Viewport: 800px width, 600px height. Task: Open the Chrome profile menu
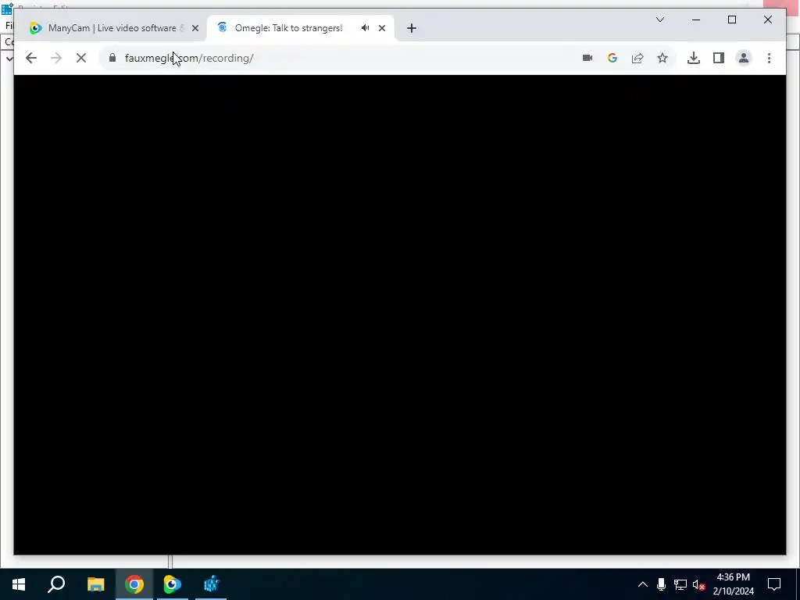pyautogui.click(x=744, y=58)
